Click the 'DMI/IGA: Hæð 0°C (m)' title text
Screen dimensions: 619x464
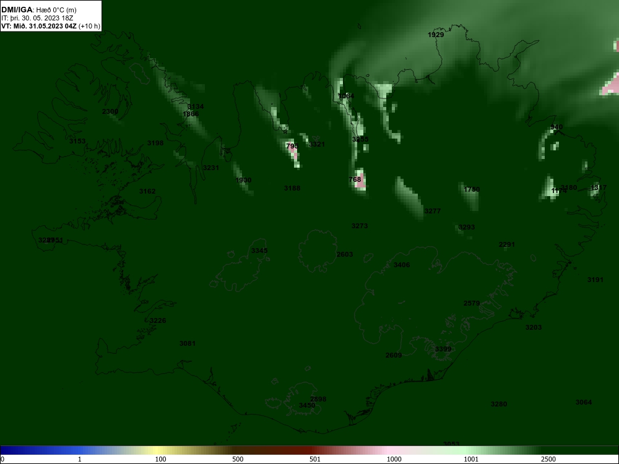[x=38, y=10]
